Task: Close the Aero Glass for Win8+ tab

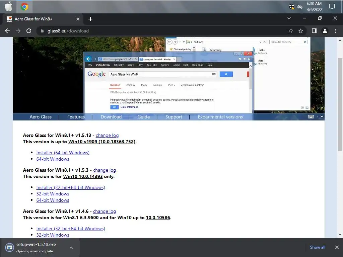Action: 78,19
